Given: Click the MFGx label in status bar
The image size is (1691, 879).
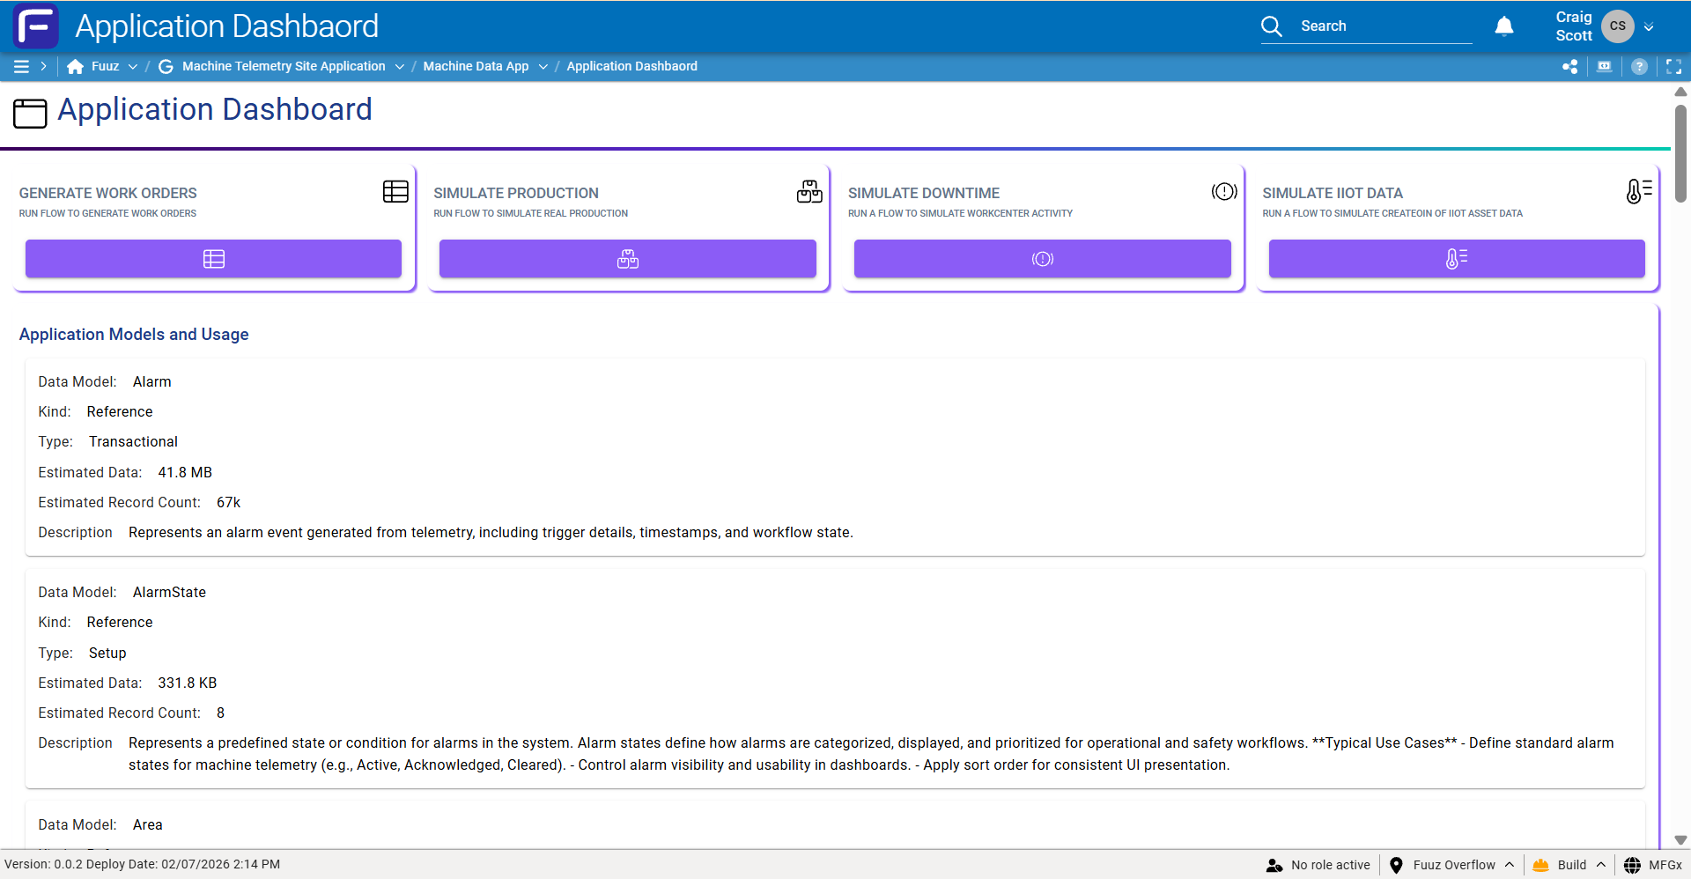Looking at the screenshot, I should [1665, 865].
